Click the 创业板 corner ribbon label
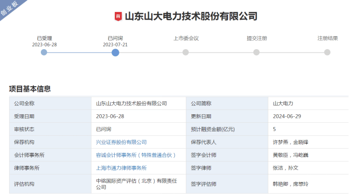The image size is (349, 196). click(x=10, y=9)
